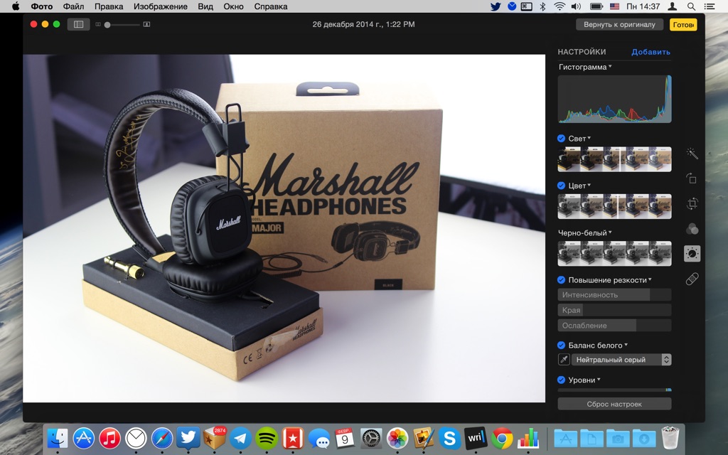728x455 pixels.
Task: Open the Нейтральный серый dropdown
Action: coord(621,360)
